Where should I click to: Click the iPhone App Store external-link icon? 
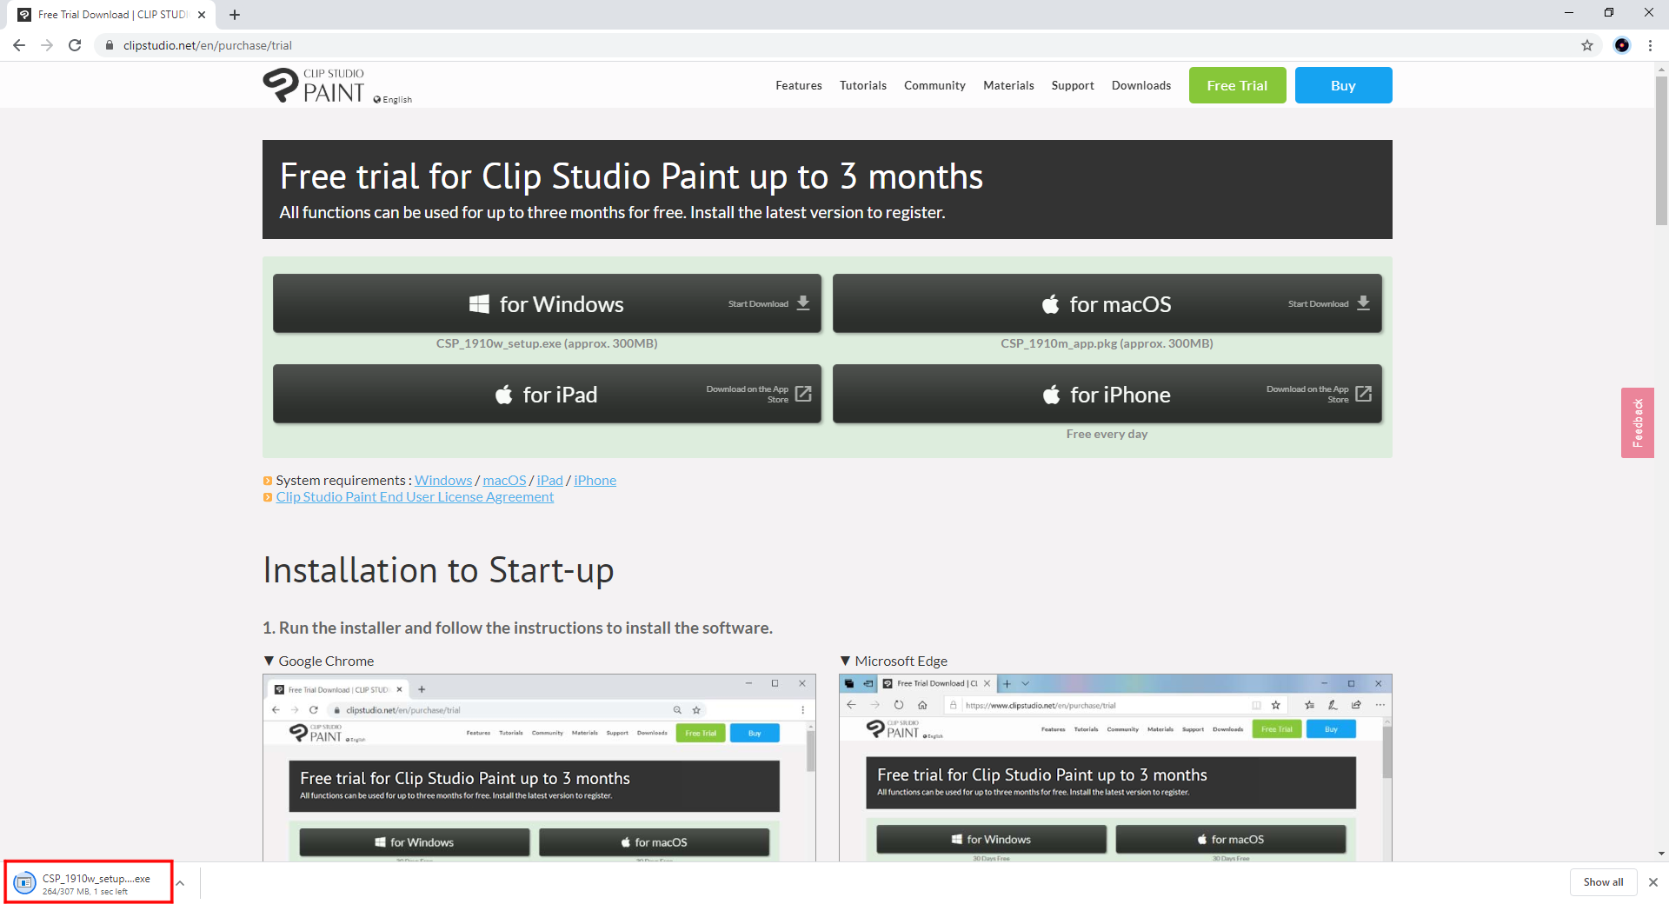1363,395
